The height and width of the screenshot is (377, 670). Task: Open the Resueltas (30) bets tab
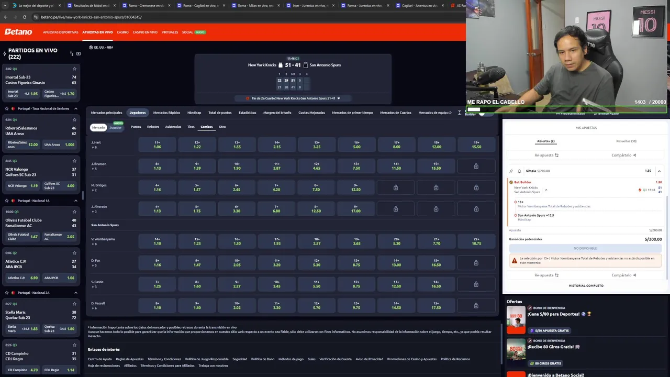[626, 141]
